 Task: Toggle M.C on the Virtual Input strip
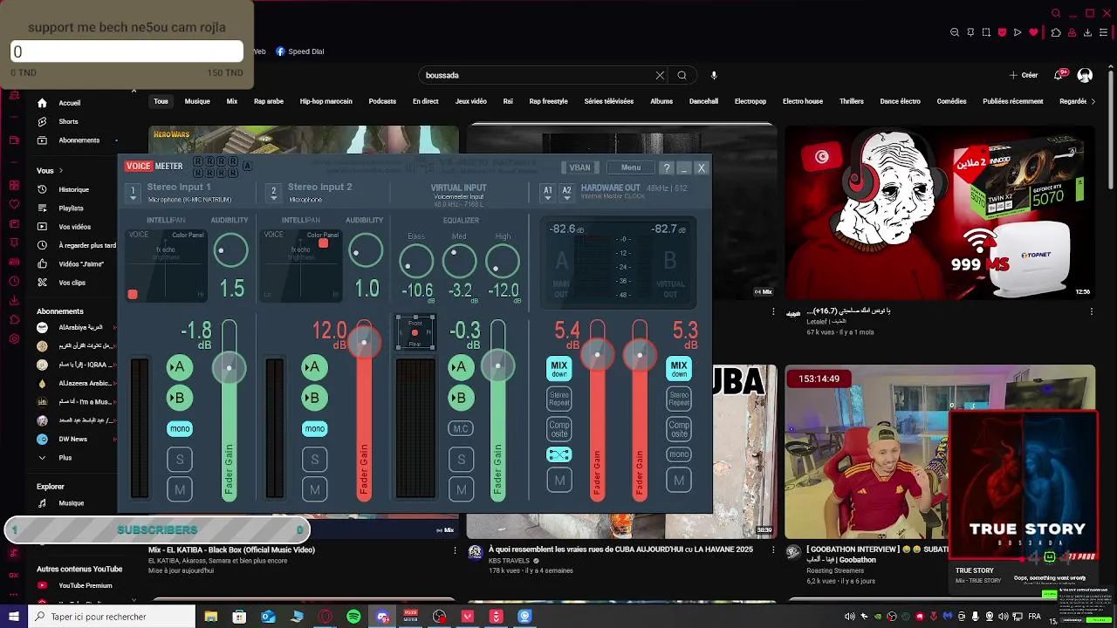(461, 428)
